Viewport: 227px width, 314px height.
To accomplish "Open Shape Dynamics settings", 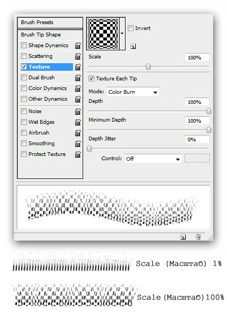I will click(48, 45).
